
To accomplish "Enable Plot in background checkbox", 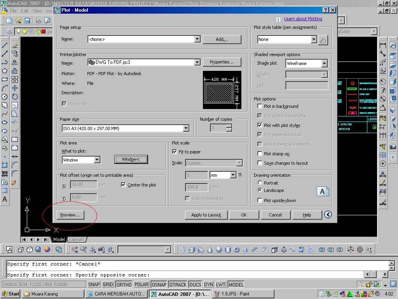I will (260, 106).
